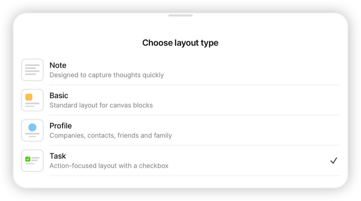This screenshot has height=201, width=361.
Task: Click the yellow square in Basic icon
Action: click(x=29, y=97)
